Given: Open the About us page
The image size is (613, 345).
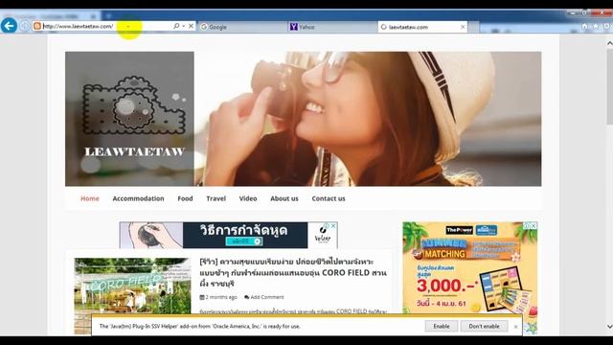Looking at the screenshot, I should pos(284,198).
